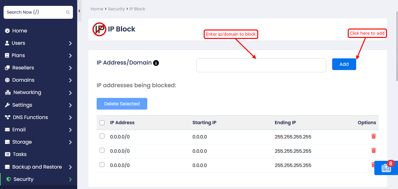Click the IP Block logo icon
The image size is (398, 189).
click(x=99, y=29)
